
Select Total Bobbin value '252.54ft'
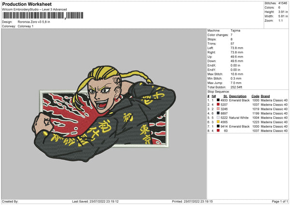(x=236, y=87)
